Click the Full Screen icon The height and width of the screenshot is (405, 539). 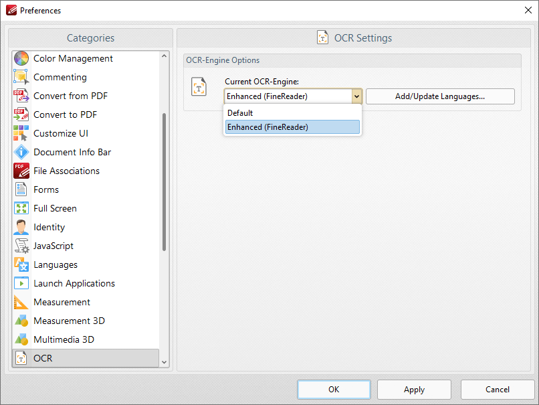(x=21, y=208)
